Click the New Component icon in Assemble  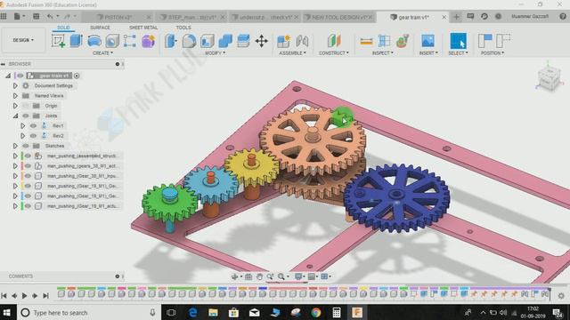pos(283,41)
